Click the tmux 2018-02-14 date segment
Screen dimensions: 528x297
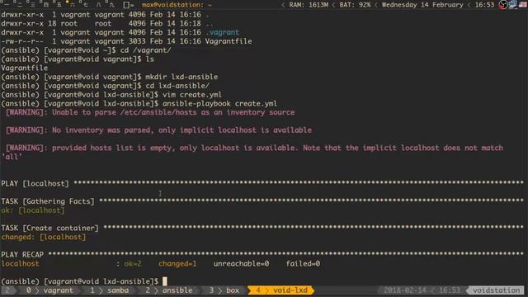tap(404, 290)
